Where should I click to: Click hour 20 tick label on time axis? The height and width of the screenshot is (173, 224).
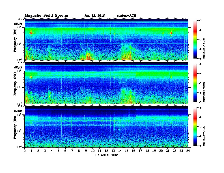pyautogui.click(x=161, y=151)
